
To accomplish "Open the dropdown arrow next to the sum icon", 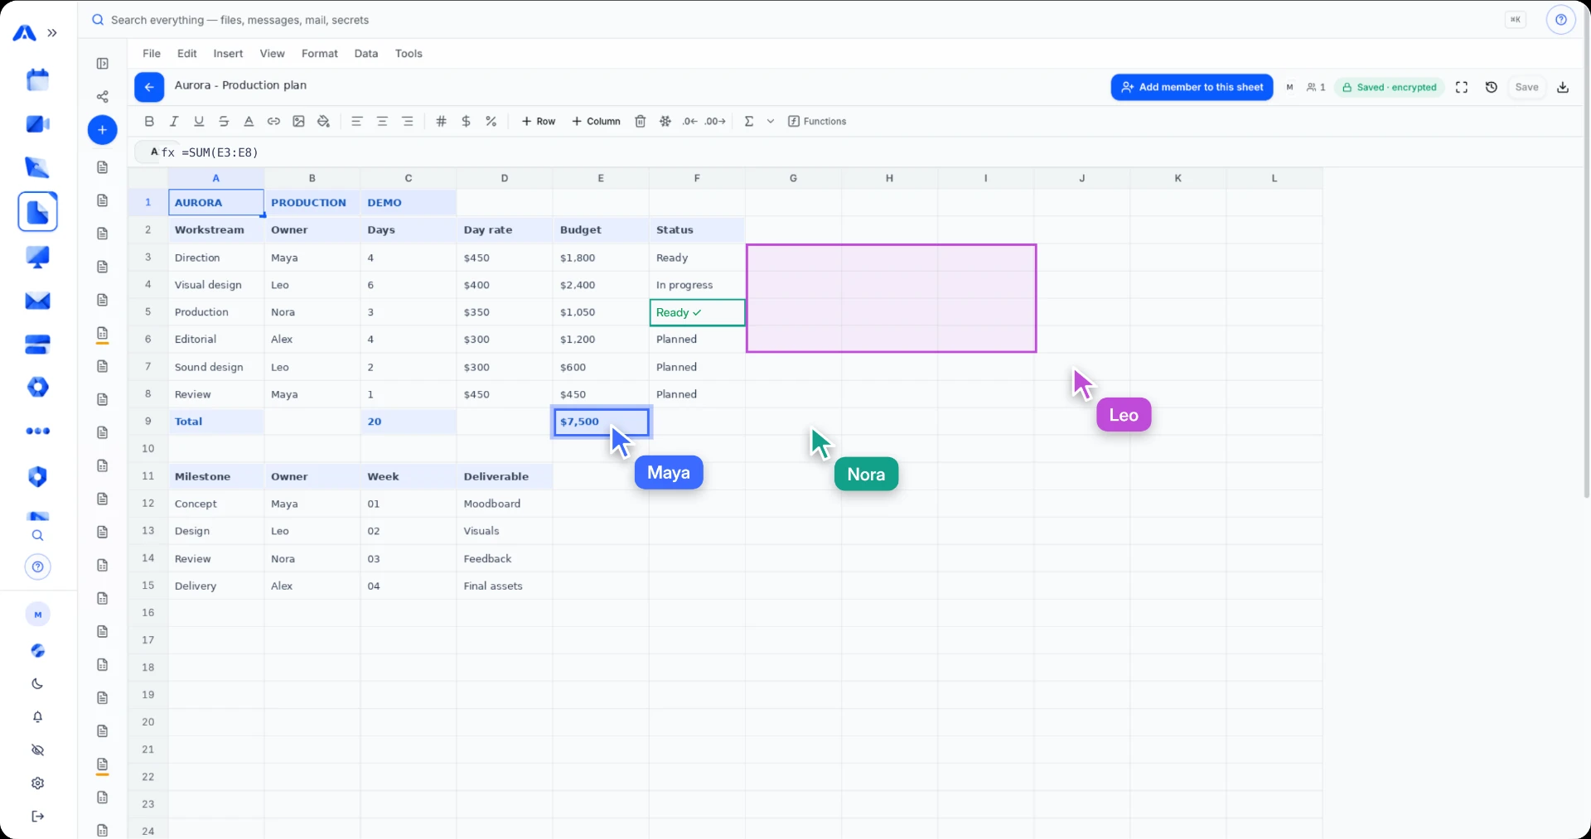I will pos(771,122).
